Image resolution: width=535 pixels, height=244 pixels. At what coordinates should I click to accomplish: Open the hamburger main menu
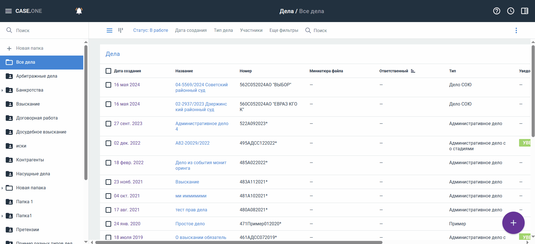point(8,11)
